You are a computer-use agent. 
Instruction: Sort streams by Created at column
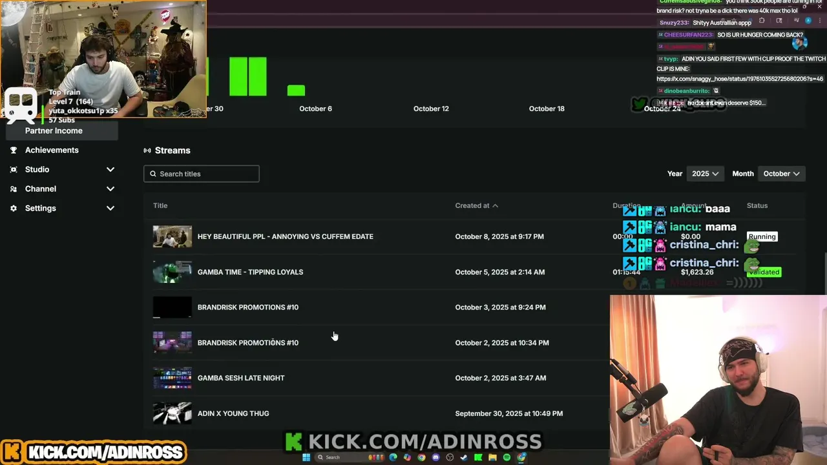coord(476,205)
